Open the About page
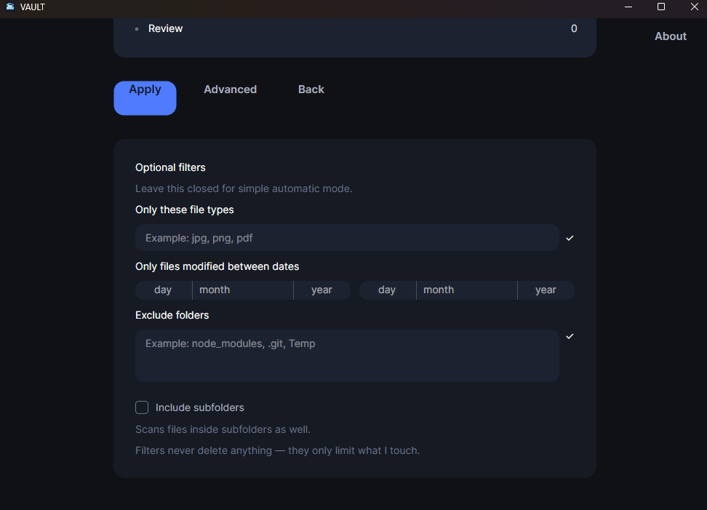The image size is (707, 510). click(670, 36)
